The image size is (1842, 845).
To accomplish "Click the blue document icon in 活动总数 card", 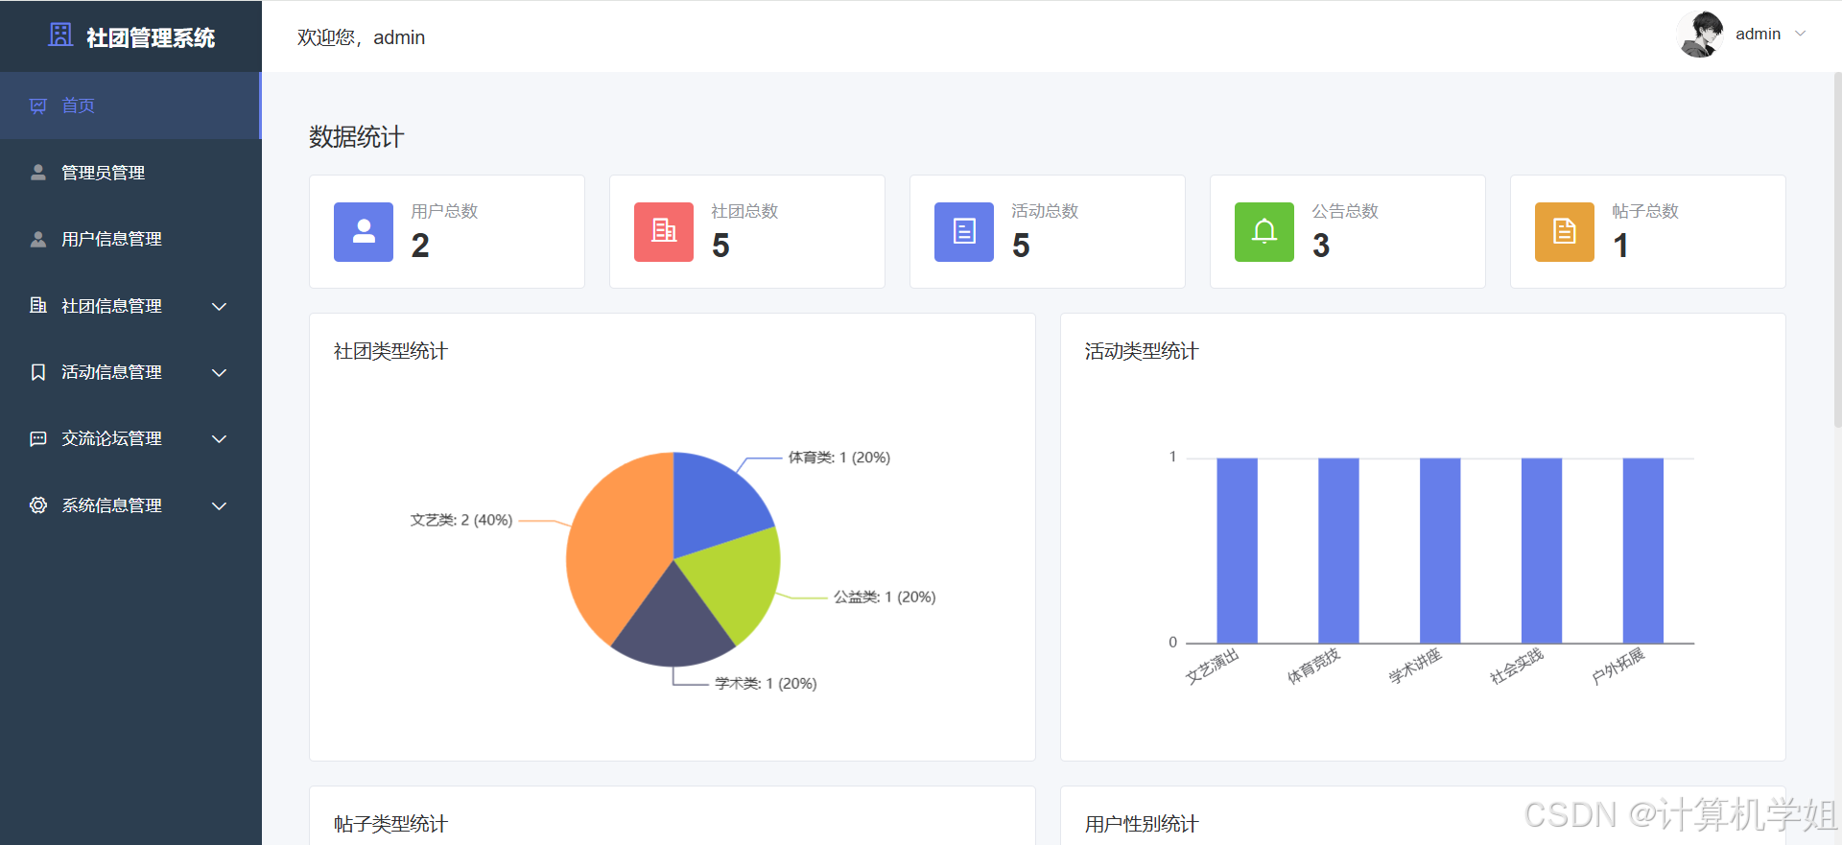I will tap(964, 231).
